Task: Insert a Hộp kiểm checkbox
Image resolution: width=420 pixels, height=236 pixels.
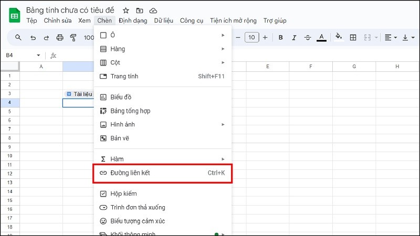Action: (163, 194)
